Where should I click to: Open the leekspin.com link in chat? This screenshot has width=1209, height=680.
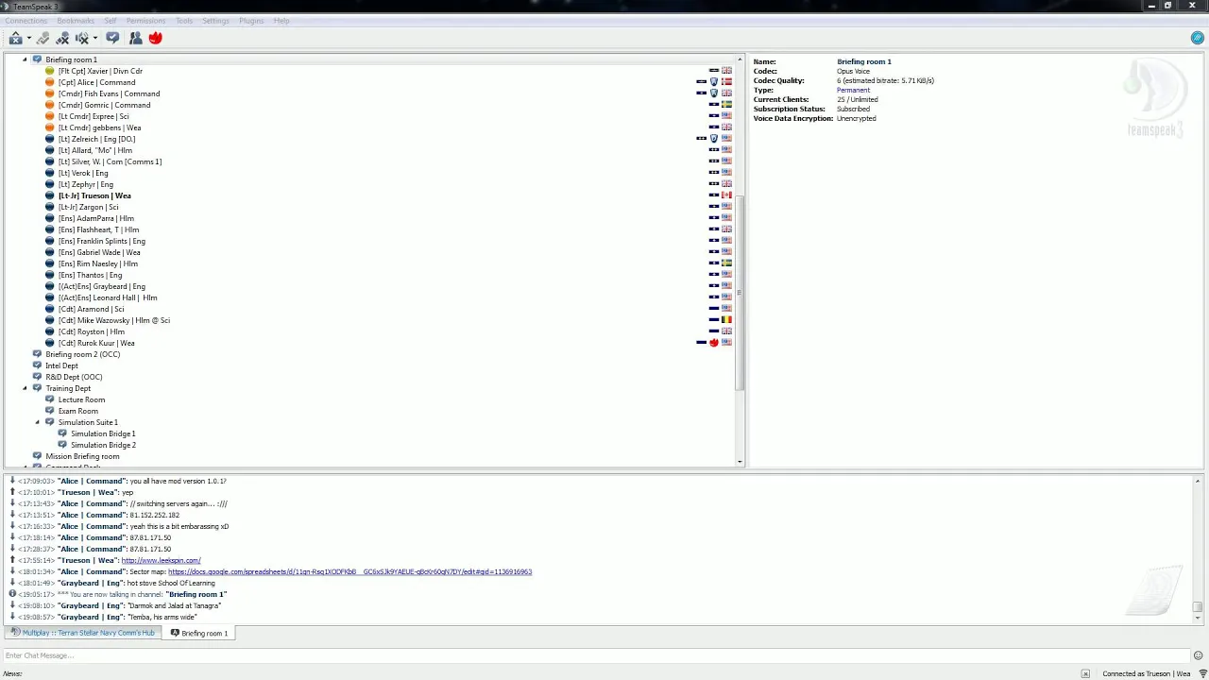[x=161, y=560]
